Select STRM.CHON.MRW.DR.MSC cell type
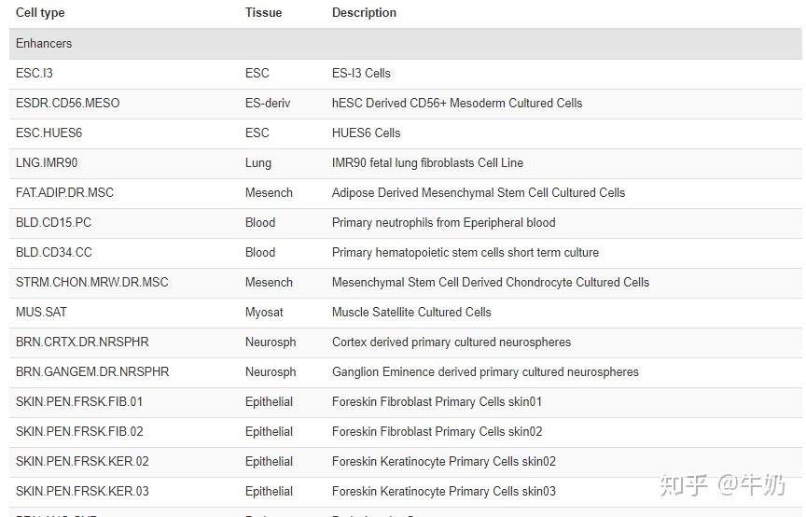Viewport: 806px width, 517px height. 91,282
